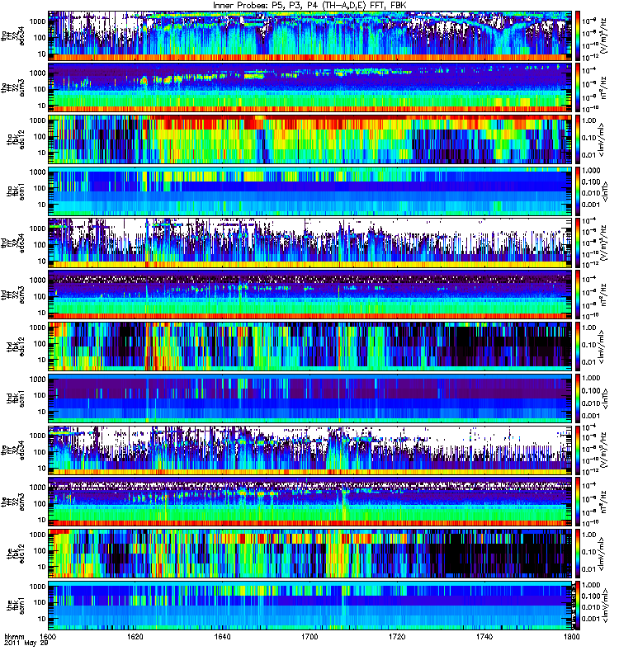619x660 pixels.
Task: Click the 'the fbk edc12' y-axis label
Action: click(16, 554)
